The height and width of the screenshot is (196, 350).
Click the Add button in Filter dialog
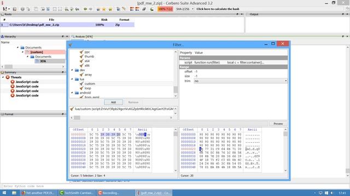tap(113, 102)
